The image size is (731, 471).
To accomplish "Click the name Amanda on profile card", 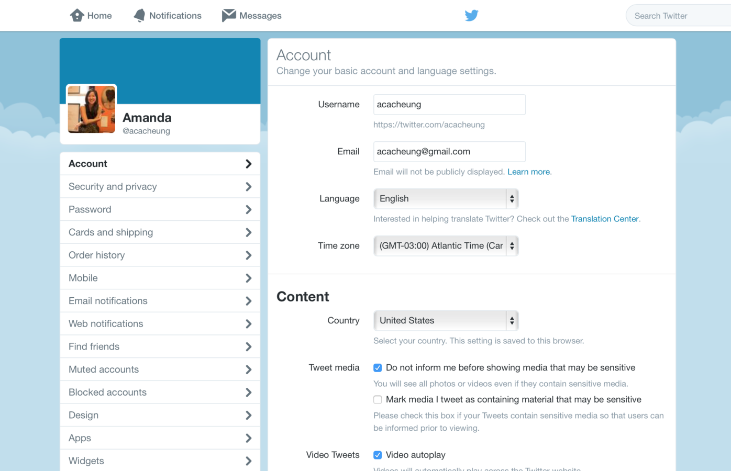I will (x=147, y=118).
